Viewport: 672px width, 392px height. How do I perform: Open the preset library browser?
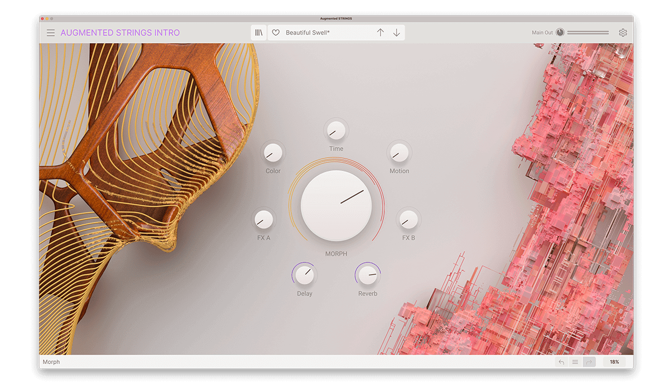[x=259, y=32]
